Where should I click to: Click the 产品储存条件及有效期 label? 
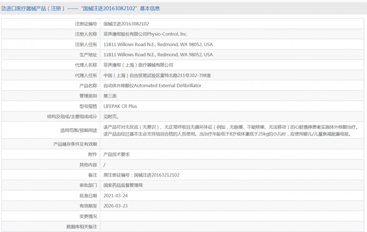click(x=75, y=144)
